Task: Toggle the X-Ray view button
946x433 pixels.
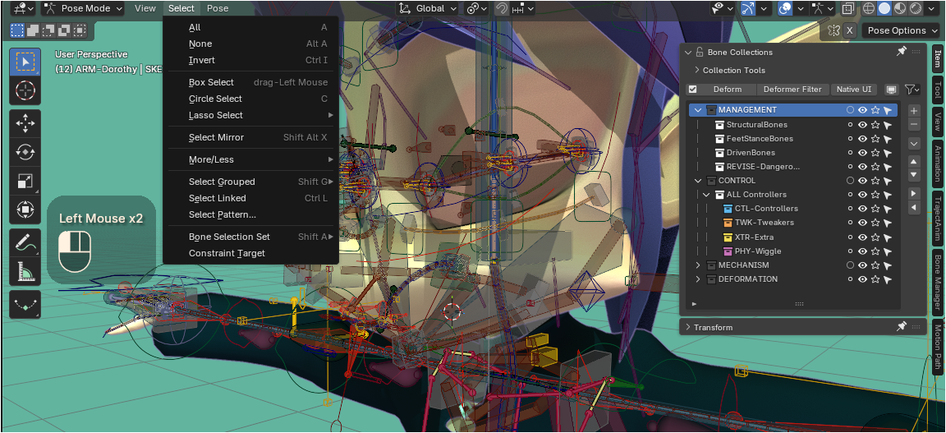Action: [847, 8]
